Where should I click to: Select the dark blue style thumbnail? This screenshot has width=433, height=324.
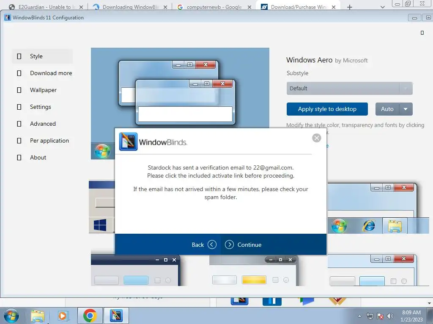tap(135, 270)
